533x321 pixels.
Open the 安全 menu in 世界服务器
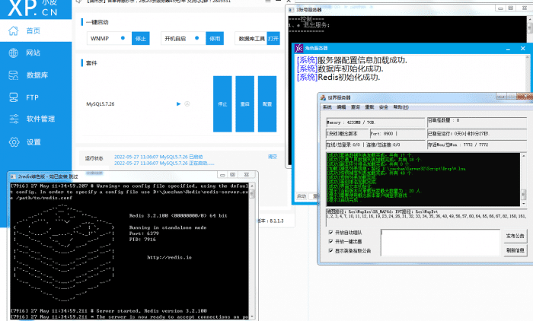click(384, 107)
